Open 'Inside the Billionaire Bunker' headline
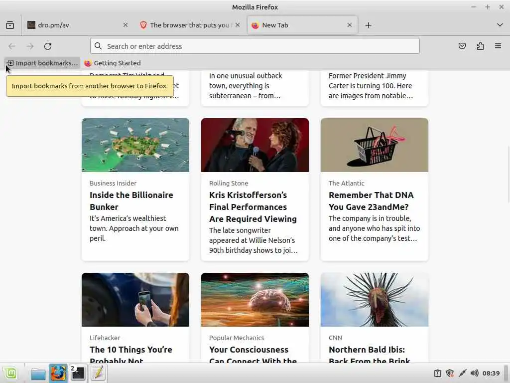The height and width of the screenshot is (383, 510). coord(131,201)
